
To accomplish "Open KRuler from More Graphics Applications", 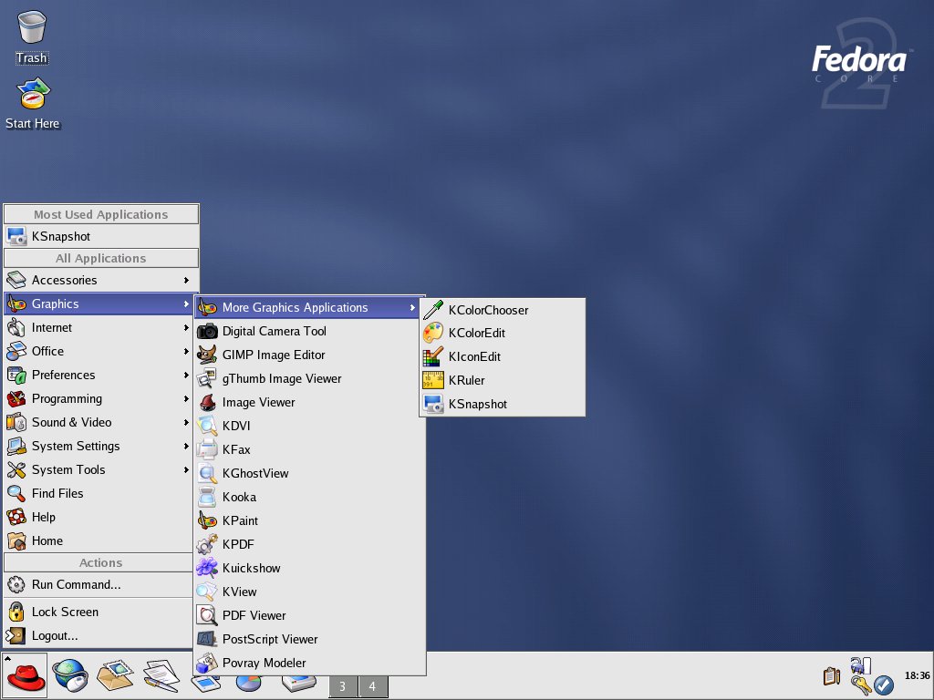I will pos(466,380).
